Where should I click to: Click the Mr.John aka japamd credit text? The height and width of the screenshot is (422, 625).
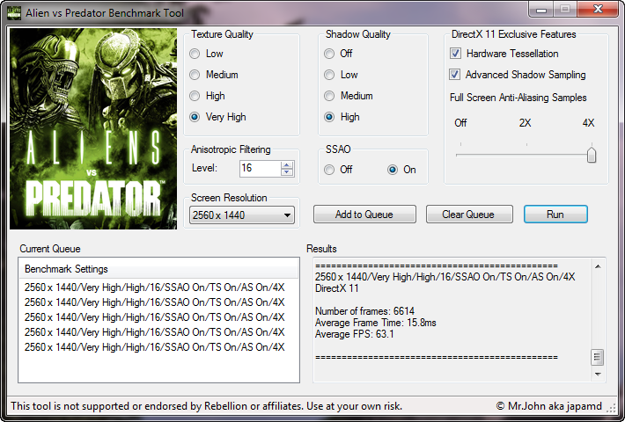coord(549,406)
